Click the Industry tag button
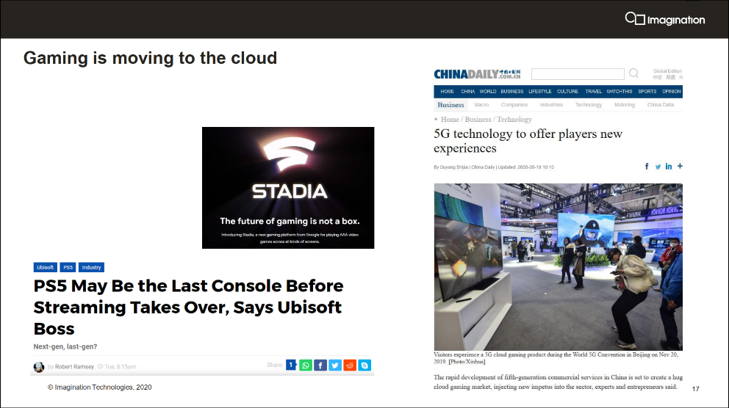This screenshot has width=729, height=408. pyautogui.click(x=91, y=267)
